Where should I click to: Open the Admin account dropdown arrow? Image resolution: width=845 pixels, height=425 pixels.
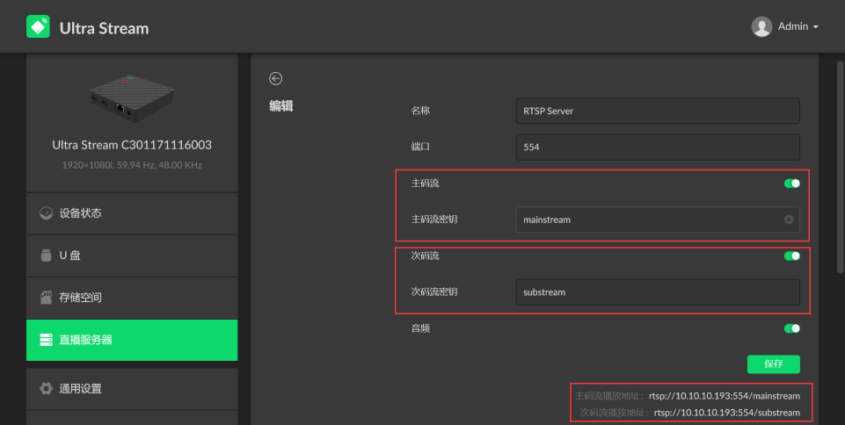pyautogui.click(x=815, y=27)
